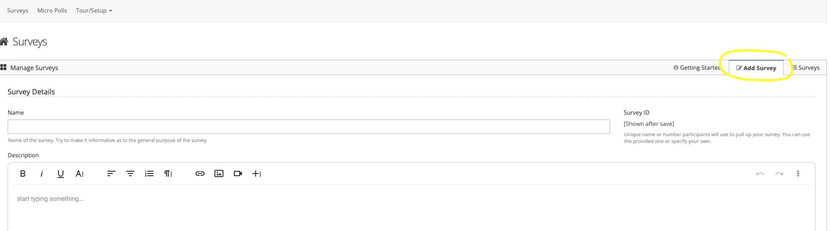The height and width of the screenshot is (231, 830).
Task: Click the underline formatting icon
Action: (x=61, y=173)
